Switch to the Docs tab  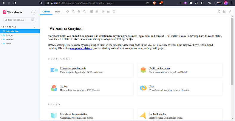pyautogui.click(x=58, y=12)
